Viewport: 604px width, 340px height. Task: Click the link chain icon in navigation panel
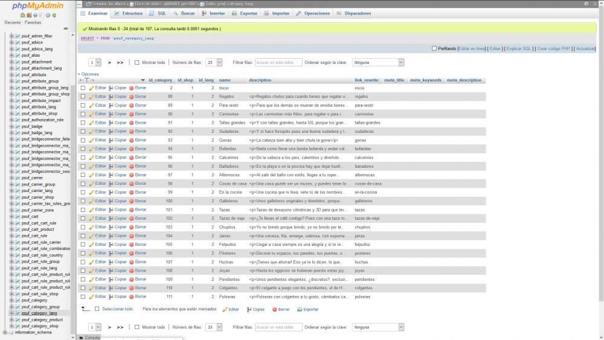[x=65, y=28]
